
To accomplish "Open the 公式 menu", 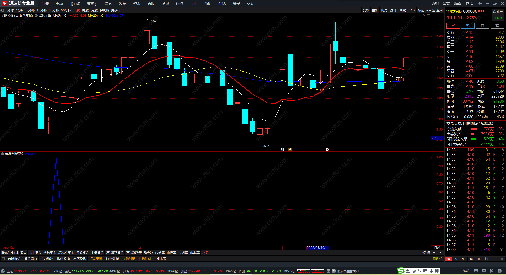I will (446, 3).
